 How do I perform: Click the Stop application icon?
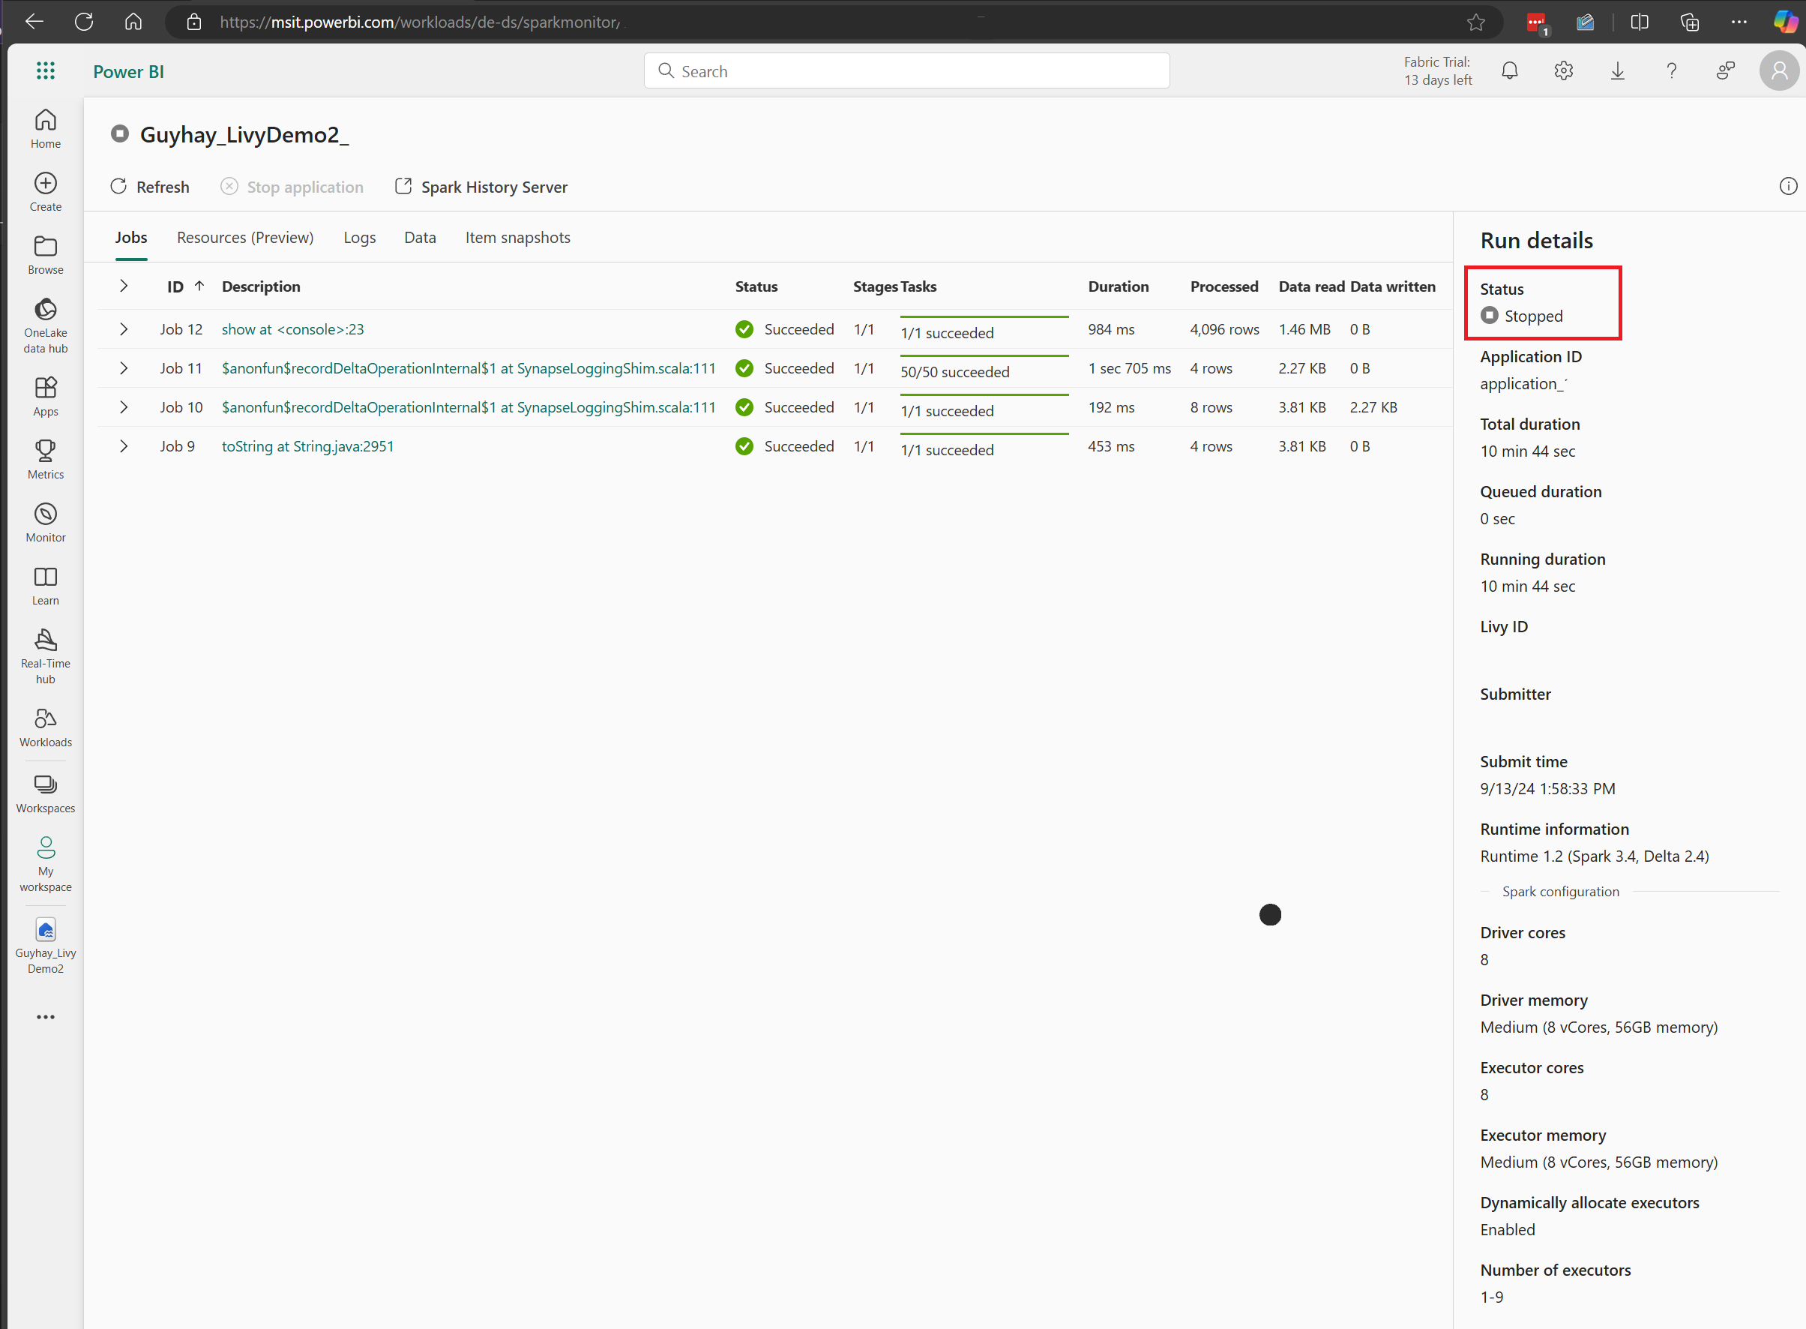(x=230, y=187)
